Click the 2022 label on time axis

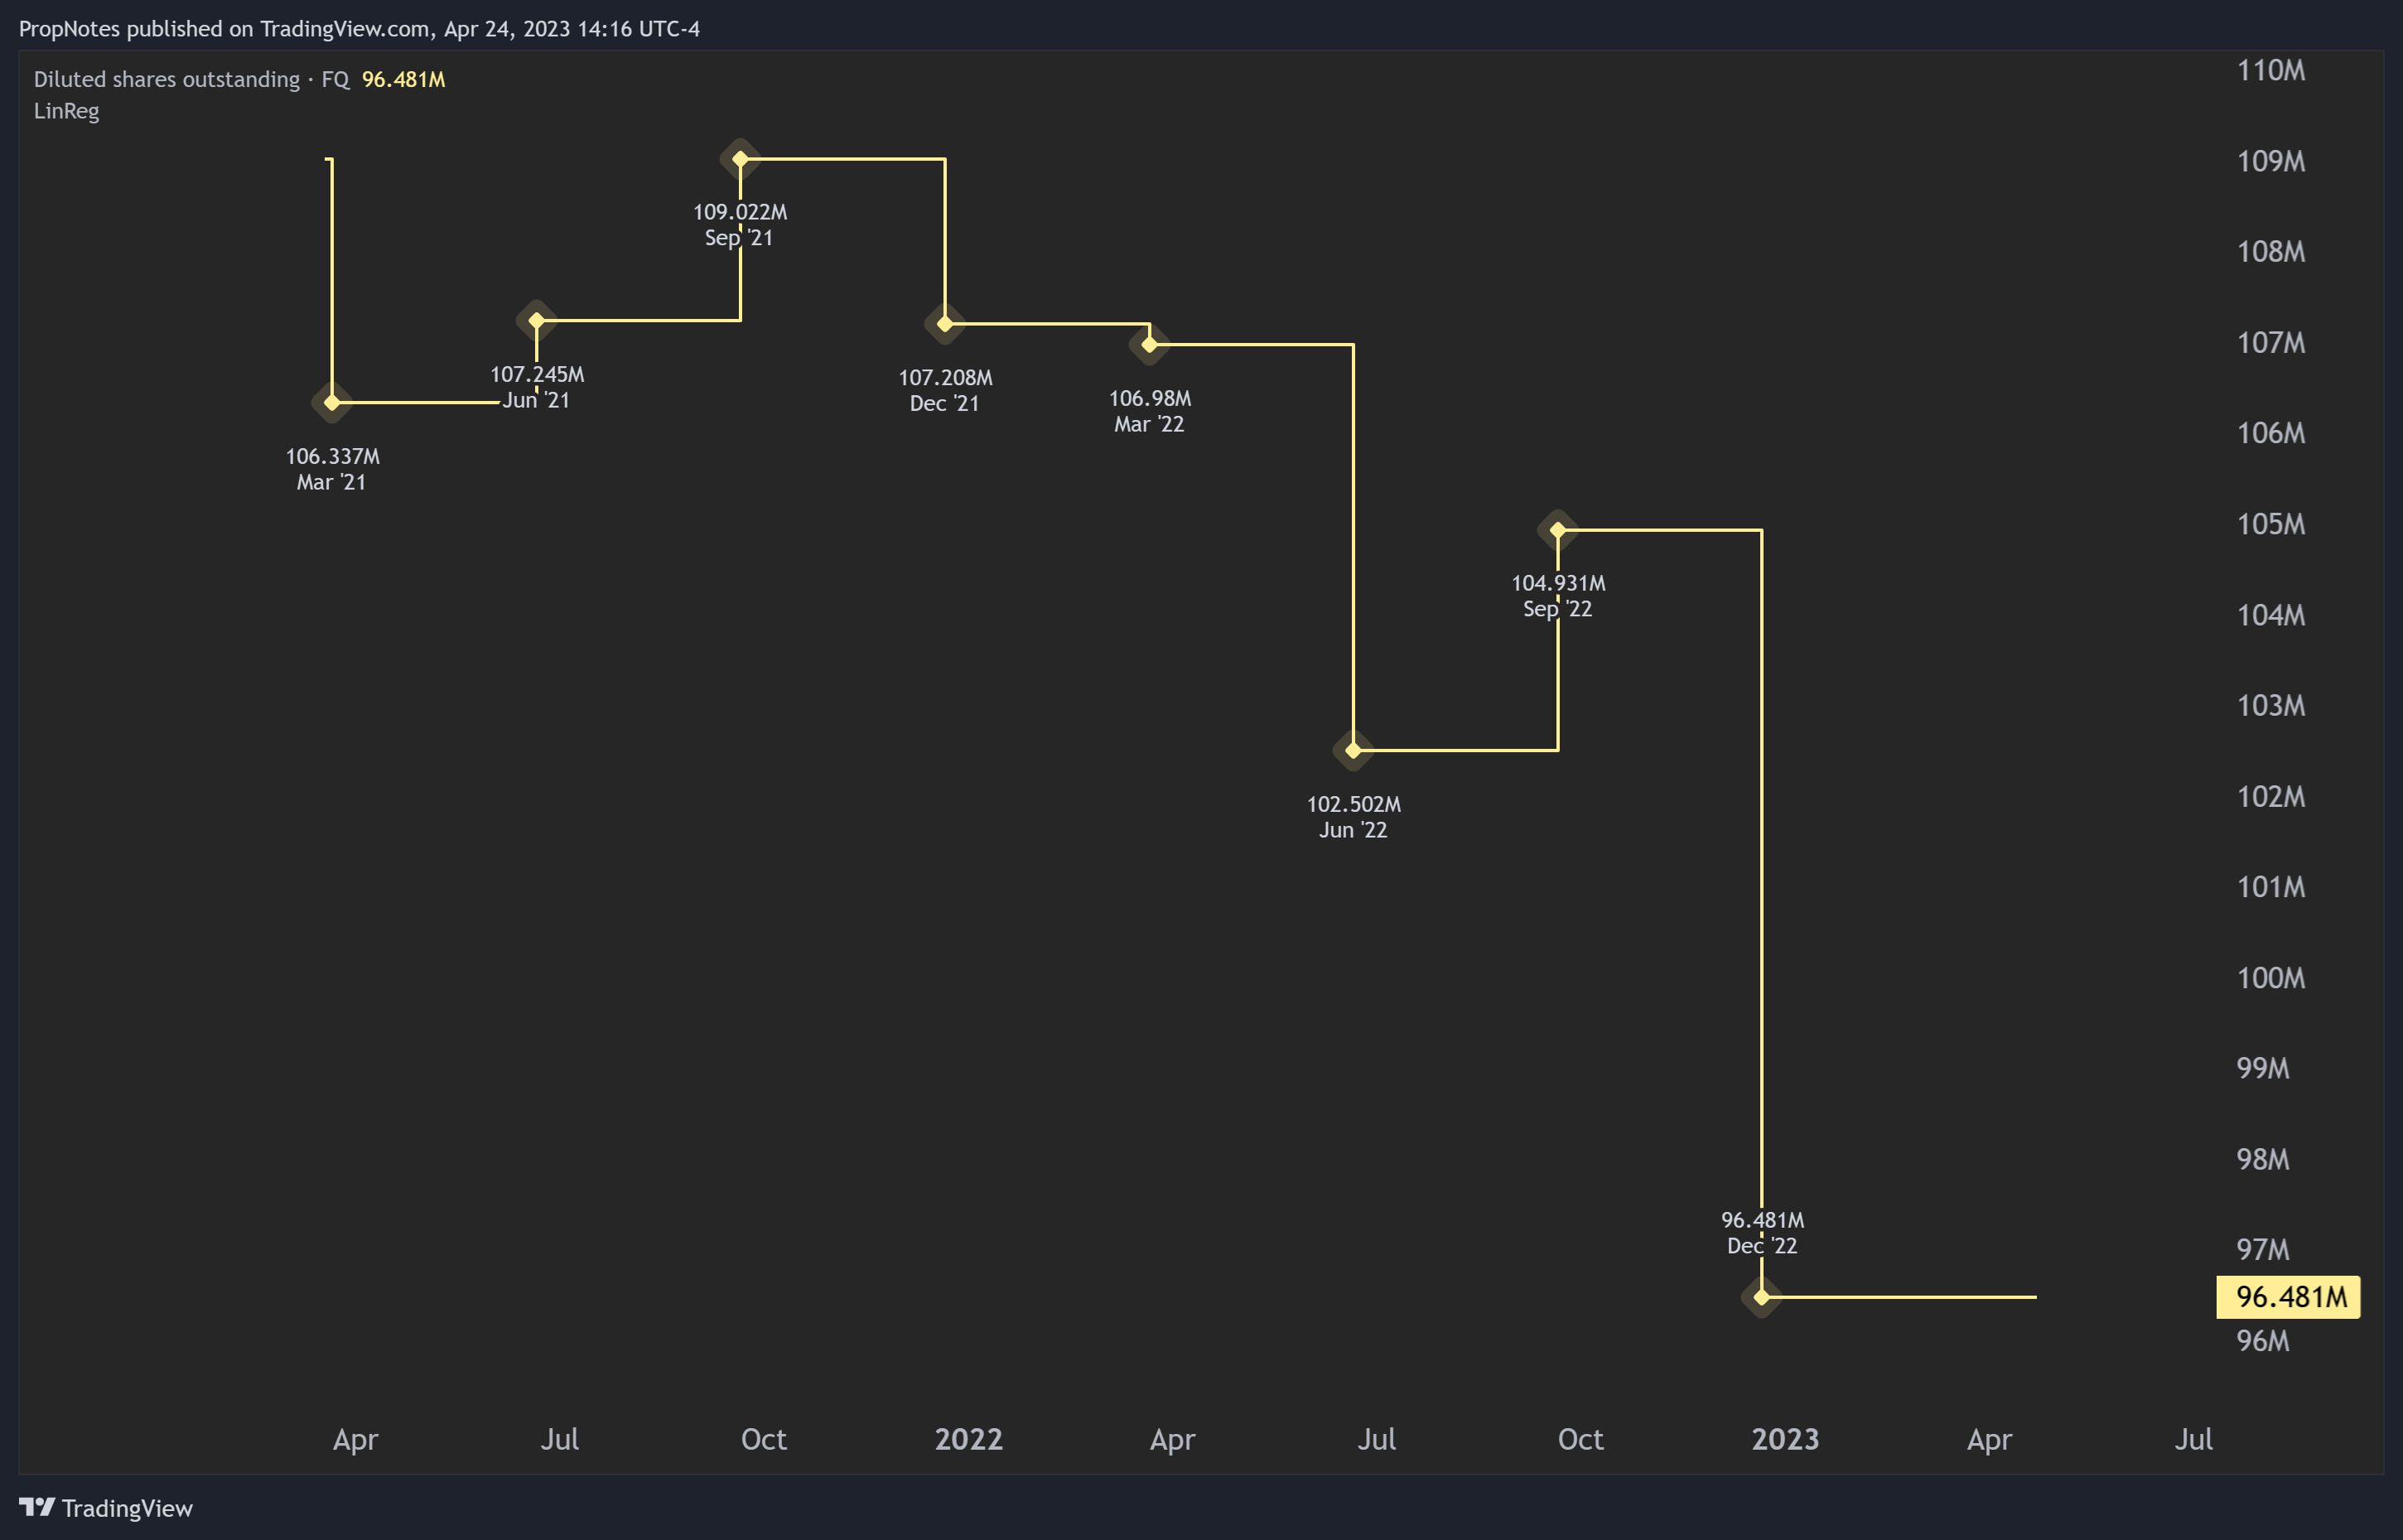[x=968, y=1439]
